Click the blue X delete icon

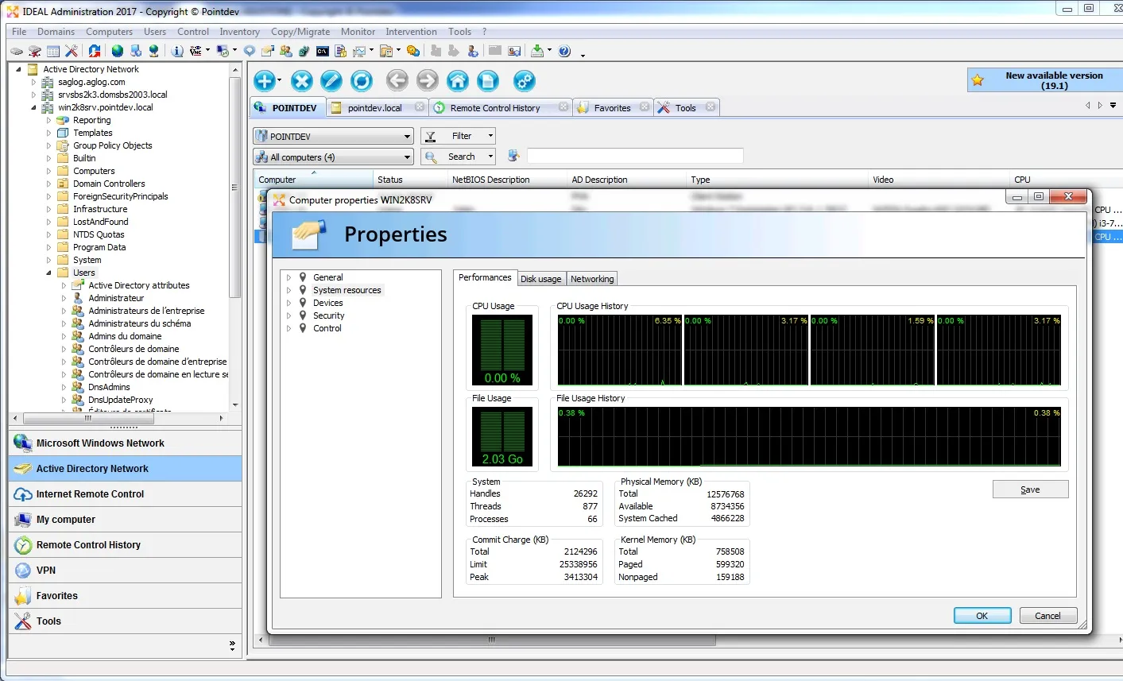pos(301,81)
